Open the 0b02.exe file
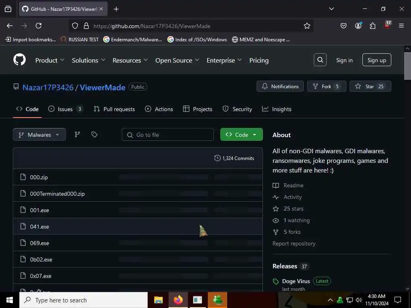411x308 pixels. point(41,259)
